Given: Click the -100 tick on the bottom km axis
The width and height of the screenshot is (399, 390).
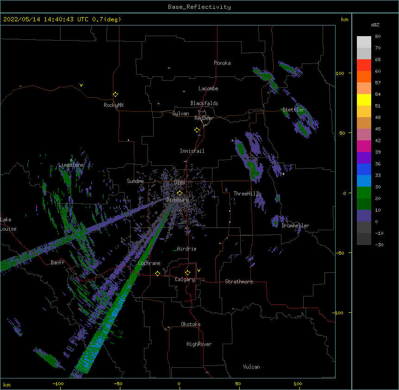Looking at the screenshot, I should coord(58,384).
